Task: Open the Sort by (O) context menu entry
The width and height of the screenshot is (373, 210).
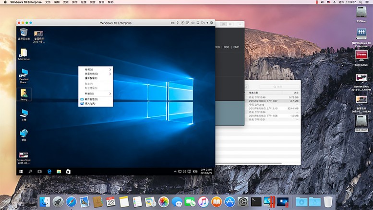Action: (x=96, y=74)
